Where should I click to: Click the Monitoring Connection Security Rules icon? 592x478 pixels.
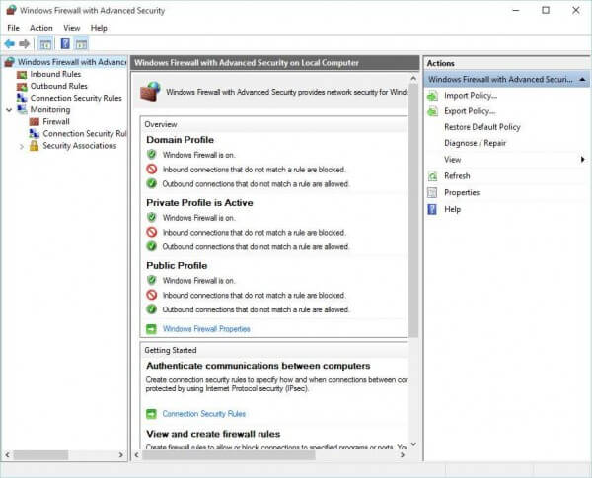(x=35, y=134)
